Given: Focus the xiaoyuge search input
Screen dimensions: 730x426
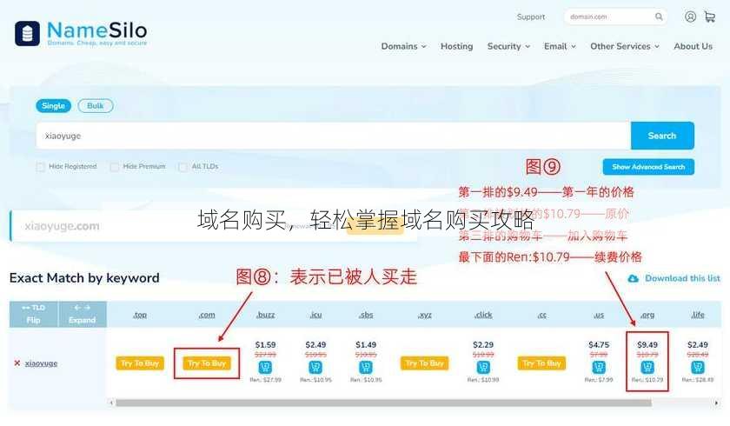Looking at the screenshot, I should tap(334, 136).
